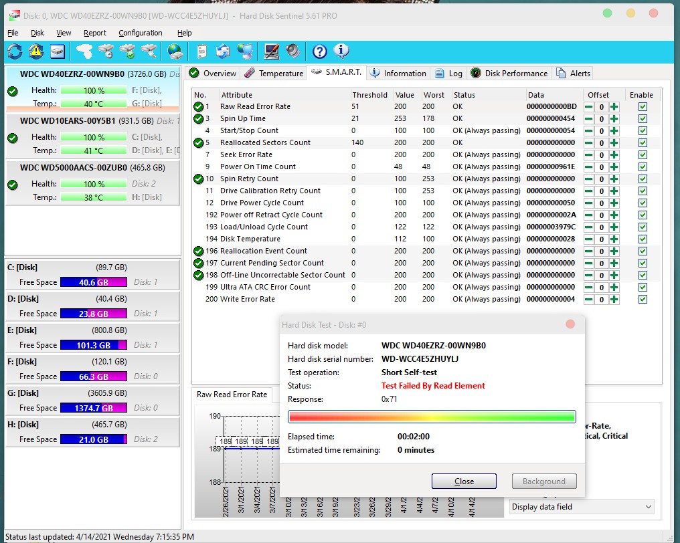Click the globe and monitor network icon
Viewport: 680px width, 543px height.
coord(245,51)
